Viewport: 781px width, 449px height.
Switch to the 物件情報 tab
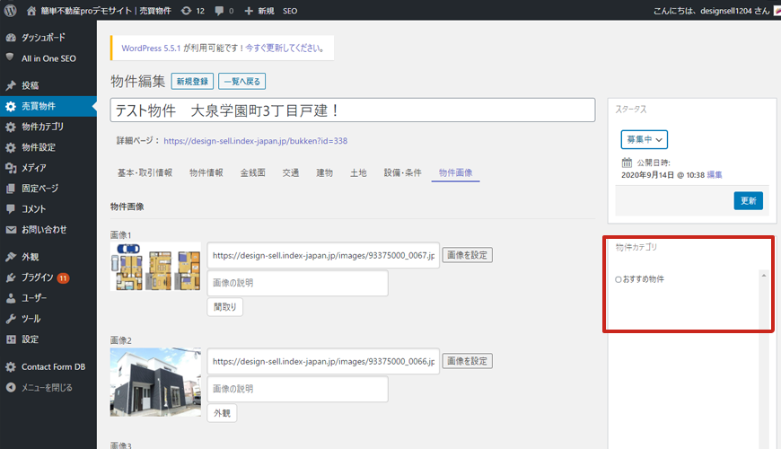pyautogui.click(x=206, y=172)
